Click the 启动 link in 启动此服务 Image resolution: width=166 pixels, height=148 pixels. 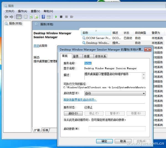tap(36, 46)
